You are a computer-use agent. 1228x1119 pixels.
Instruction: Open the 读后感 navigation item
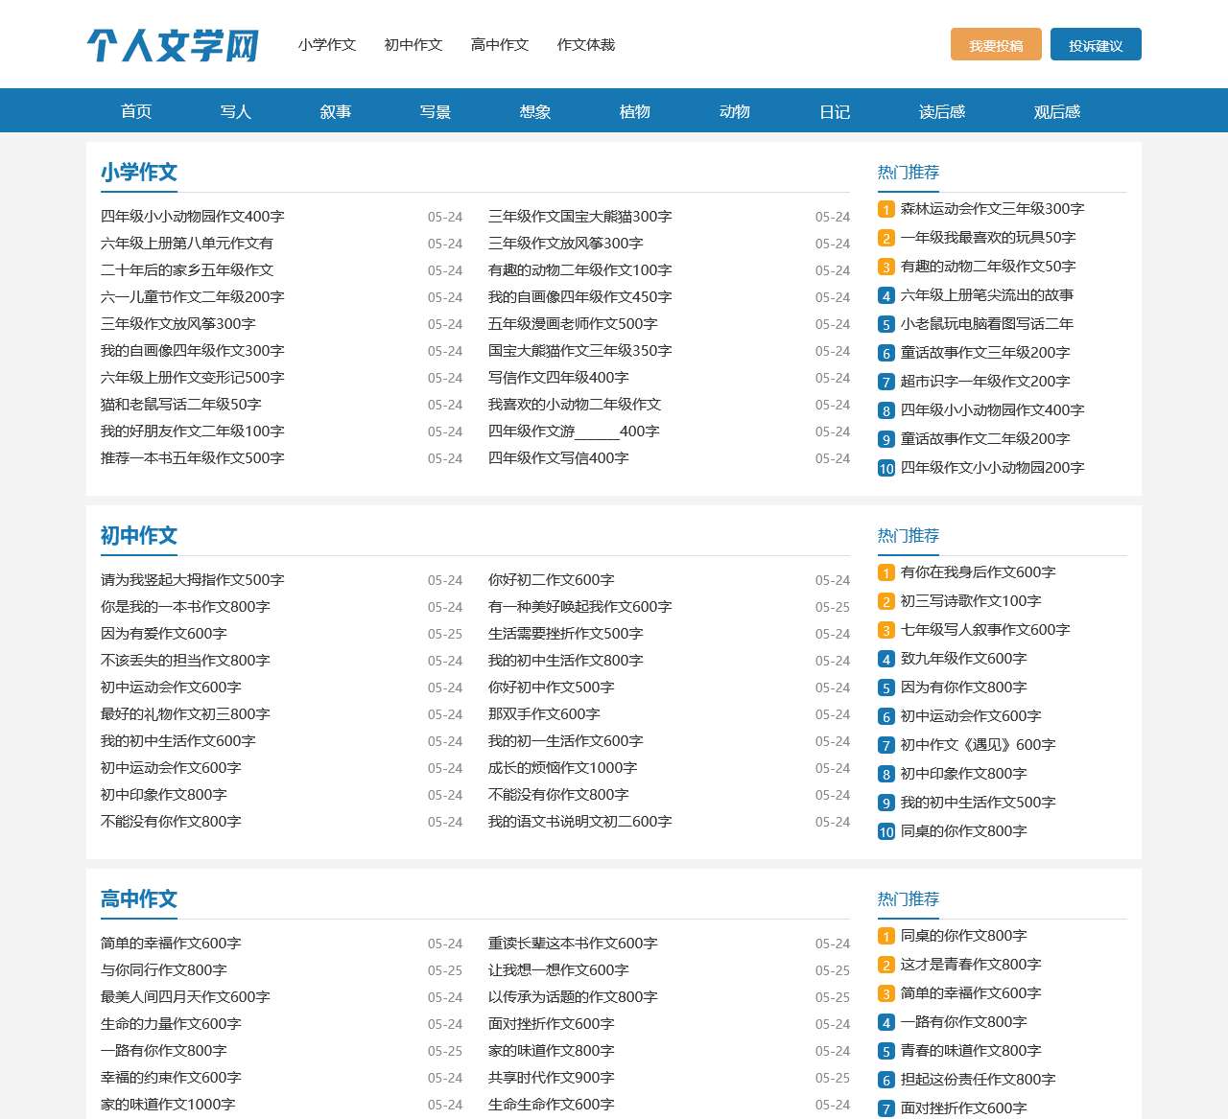click(x=944, y=111)
